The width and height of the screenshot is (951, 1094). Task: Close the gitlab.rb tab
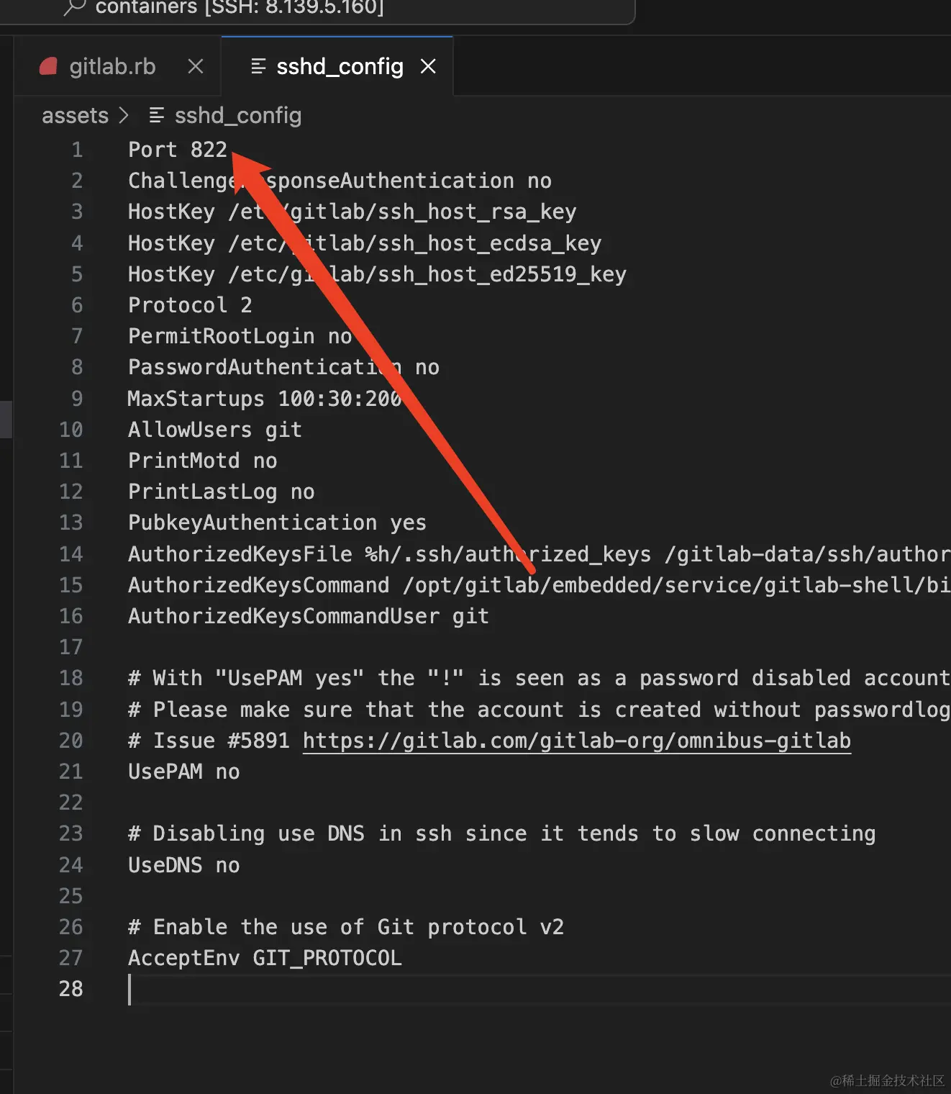tap(195, 67)
